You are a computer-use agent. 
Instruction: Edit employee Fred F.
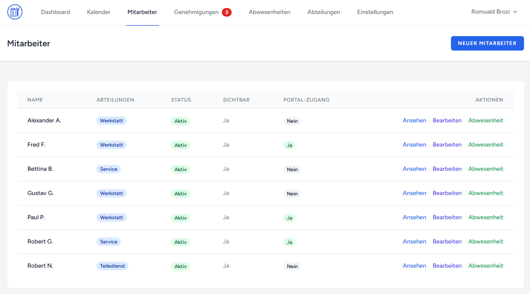click(x=447, y=144)
